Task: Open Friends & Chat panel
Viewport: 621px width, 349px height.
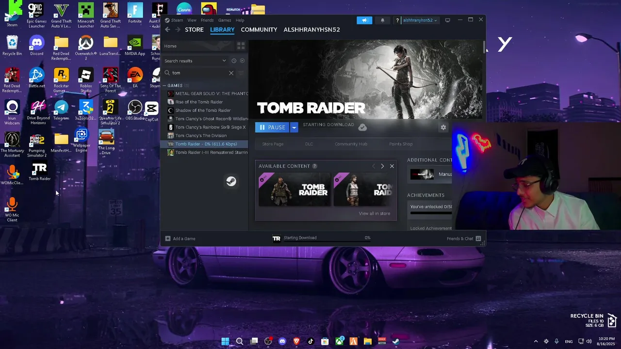Action: (x=464, y=238)
